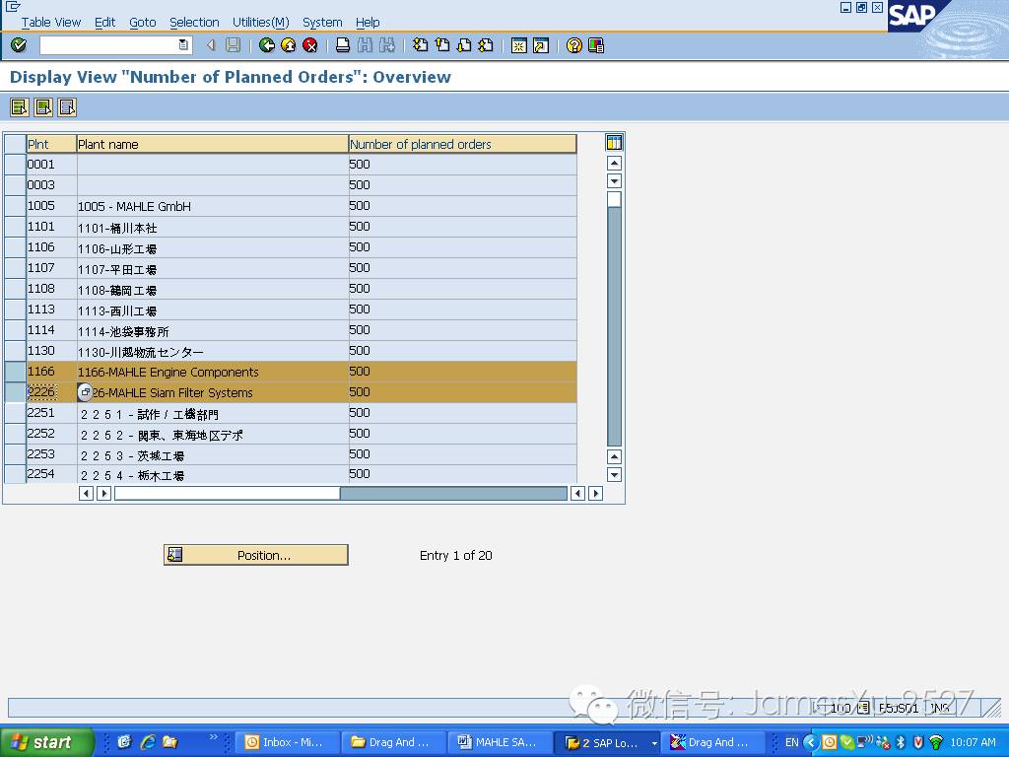The width and height of the screenshot is (1009, 757).
Task: Open the Table View menu
Action: coord(51,22)
